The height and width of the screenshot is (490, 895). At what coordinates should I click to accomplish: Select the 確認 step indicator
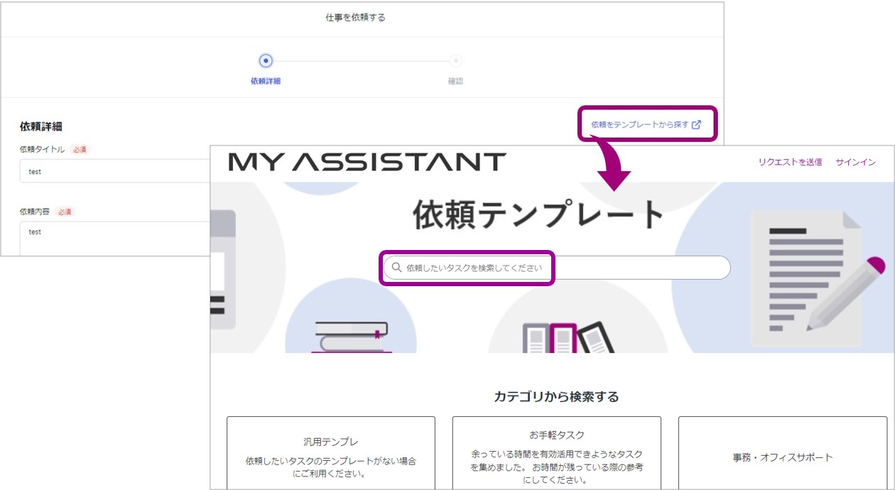[x=454, y=60]
